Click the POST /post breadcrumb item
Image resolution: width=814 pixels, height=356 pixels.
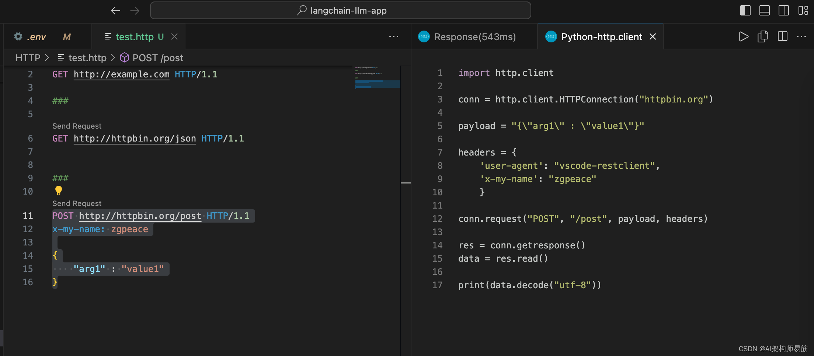pyautogui.click(x=158, y=58)
